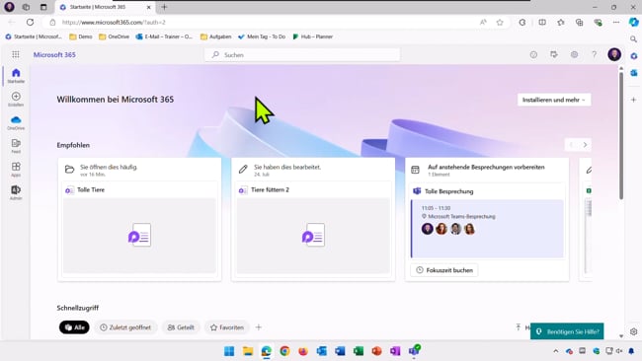Open the OneDrive bookmark folder
Viewport: 642px width, 361px height.
(115, 36)
